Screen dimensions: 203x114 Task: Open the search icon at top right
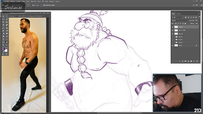pyautogui.click(x=193, y=5)
